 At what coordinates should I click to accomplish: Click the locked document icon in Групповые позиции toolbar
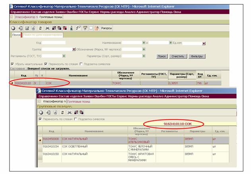click(55, 112)
